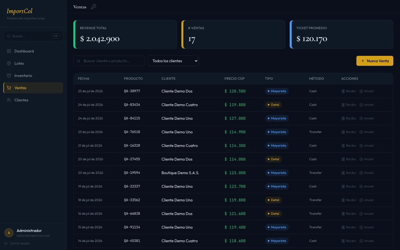
Task: Click the date 25 de jul de 2026
Action: pos(90,91)
